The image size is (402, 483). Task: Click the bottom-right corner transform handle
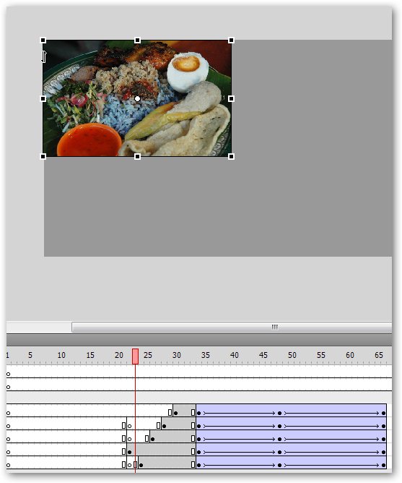tap(231, 156)
